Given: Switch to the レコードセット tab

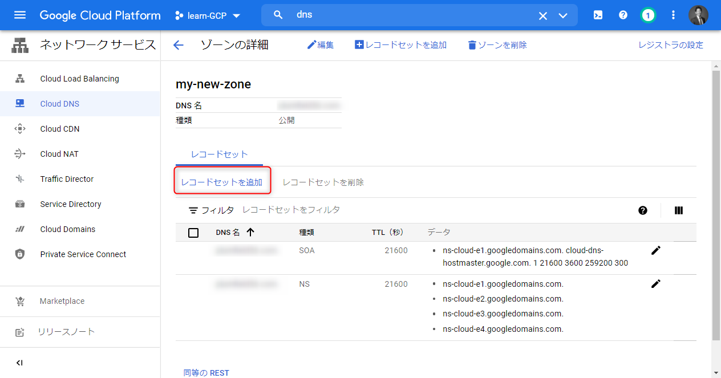Looking at the screenshot, I should (220, 155).
